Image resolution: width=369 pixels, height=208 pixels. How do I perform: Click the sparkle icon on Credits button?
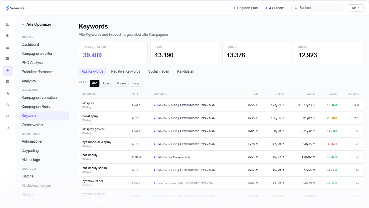coord(266,8)
